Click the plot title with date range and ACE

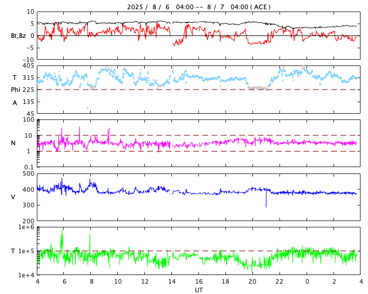click(x=199, y=7)
